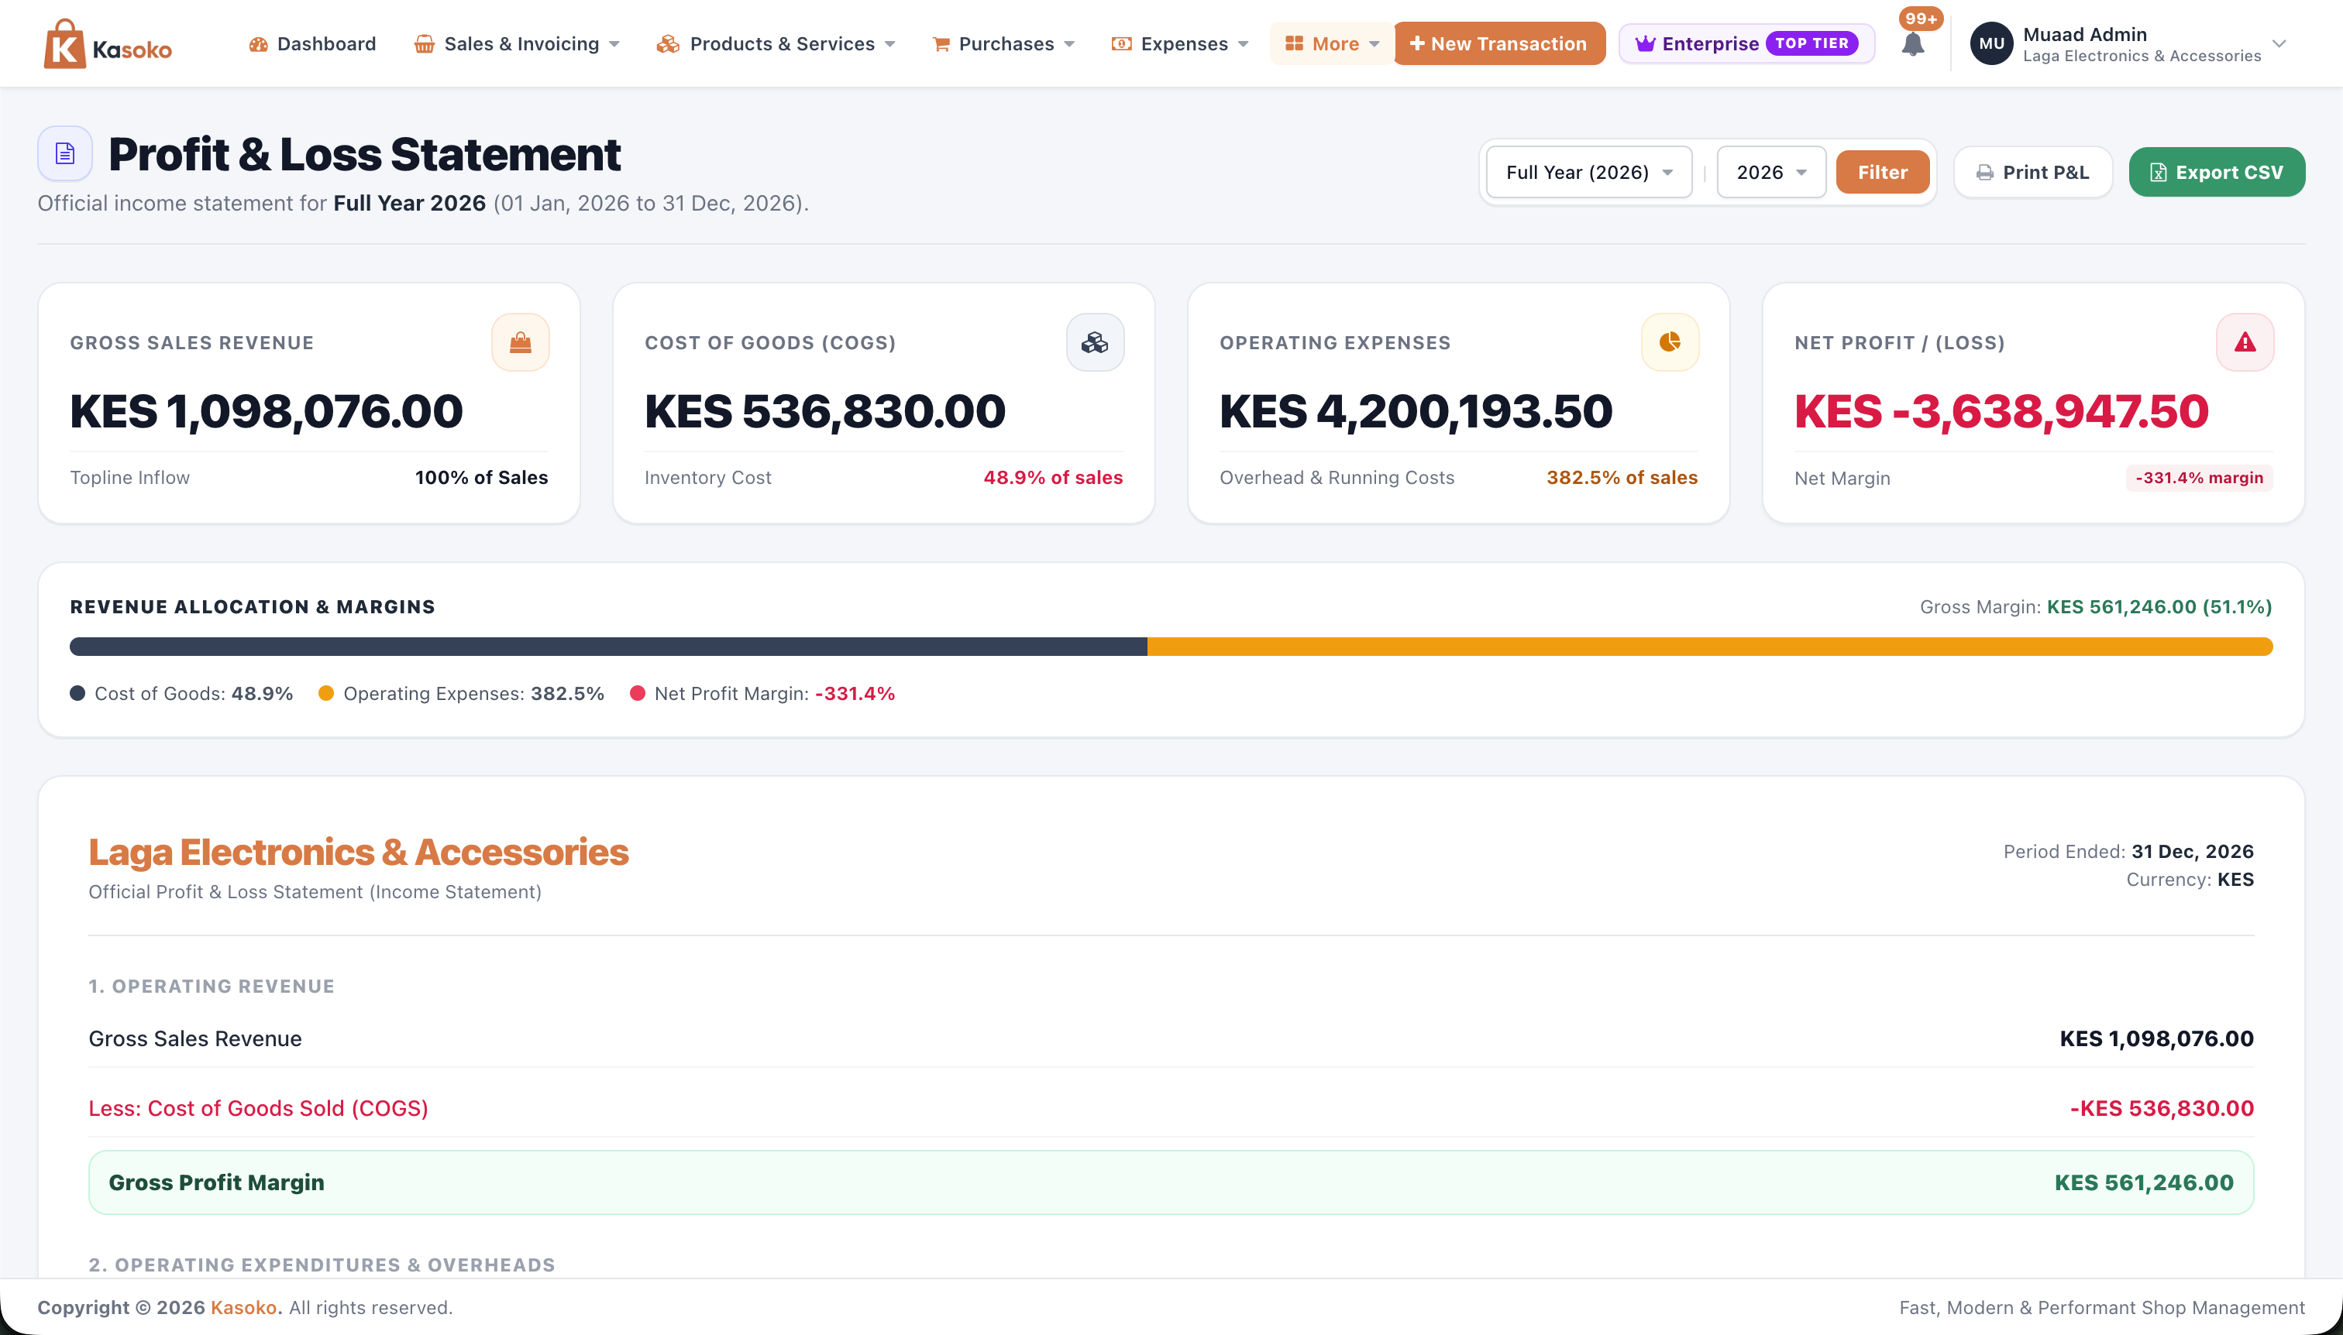Click 'Less: Cost of Goods Sold (COGS)' row
Image resolution: width=2343 pixels, height=1335 pixels.
(1171, 1107)
